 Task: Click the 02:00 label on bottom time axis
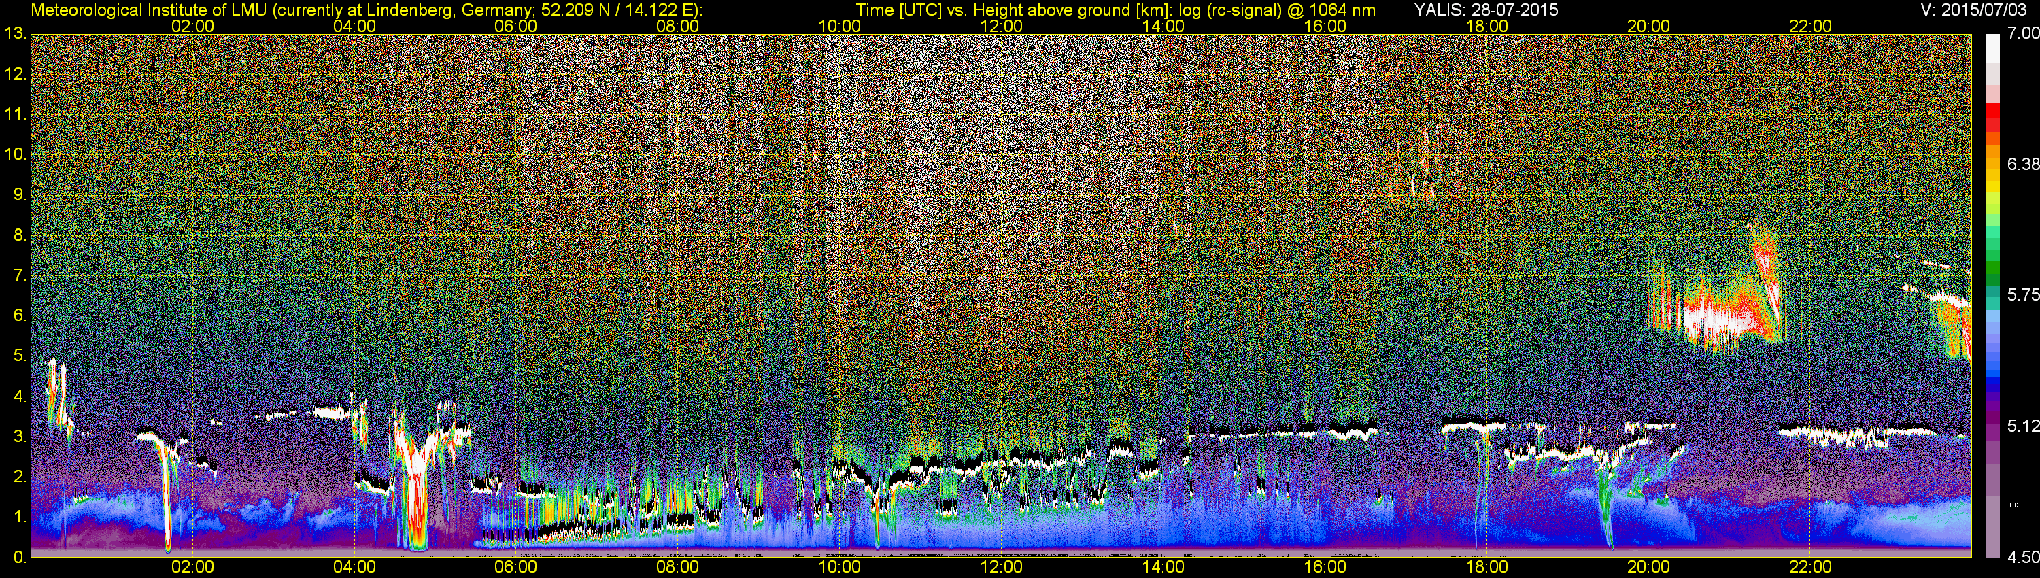pos(192,567)
